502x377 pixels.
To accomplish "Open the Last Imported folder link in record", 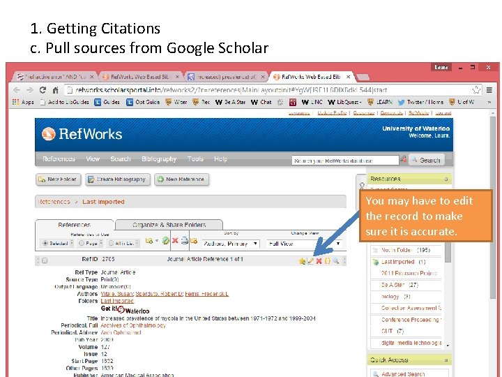I will click(117, 301).
